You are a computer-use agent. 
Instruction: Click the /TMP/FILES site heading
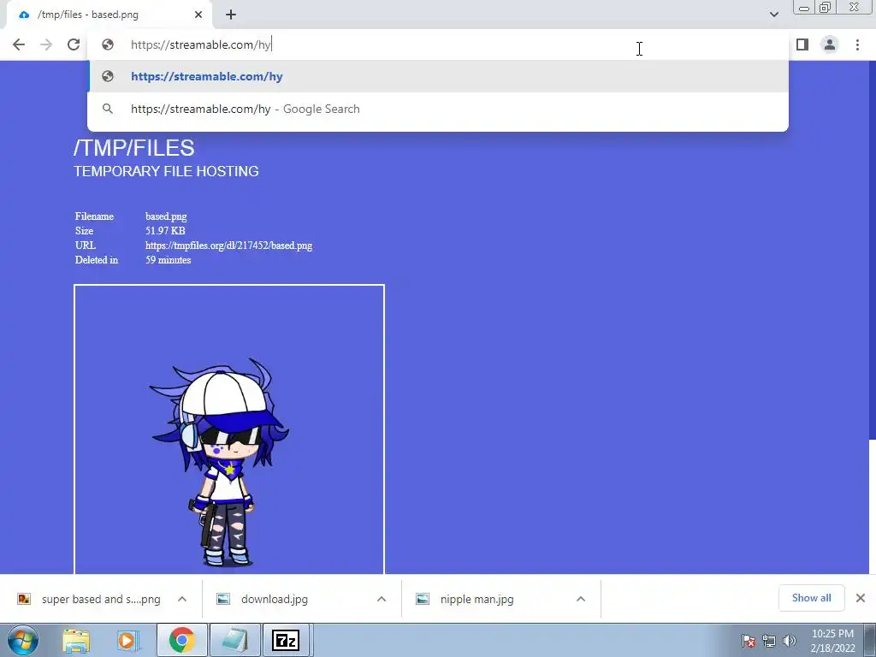[134, 148]
